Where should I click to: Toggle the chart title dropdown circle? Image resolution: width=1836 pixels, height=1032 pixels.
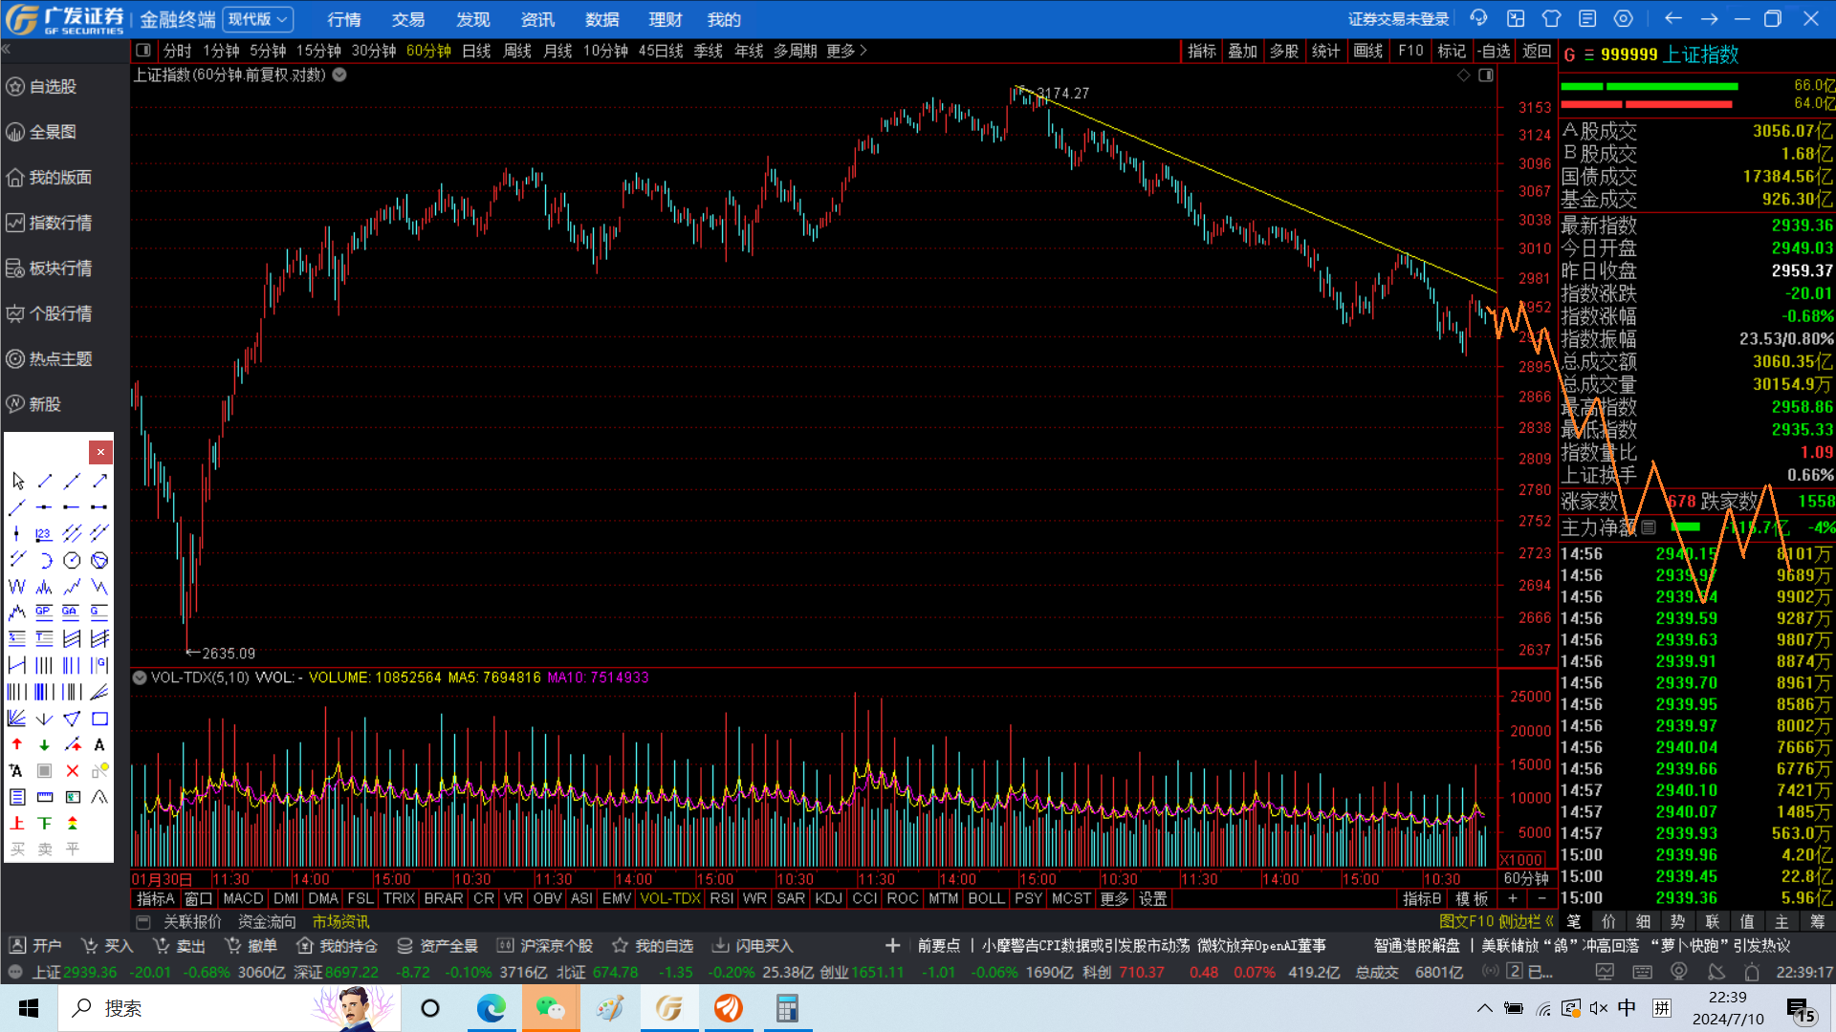coord(339,75)
